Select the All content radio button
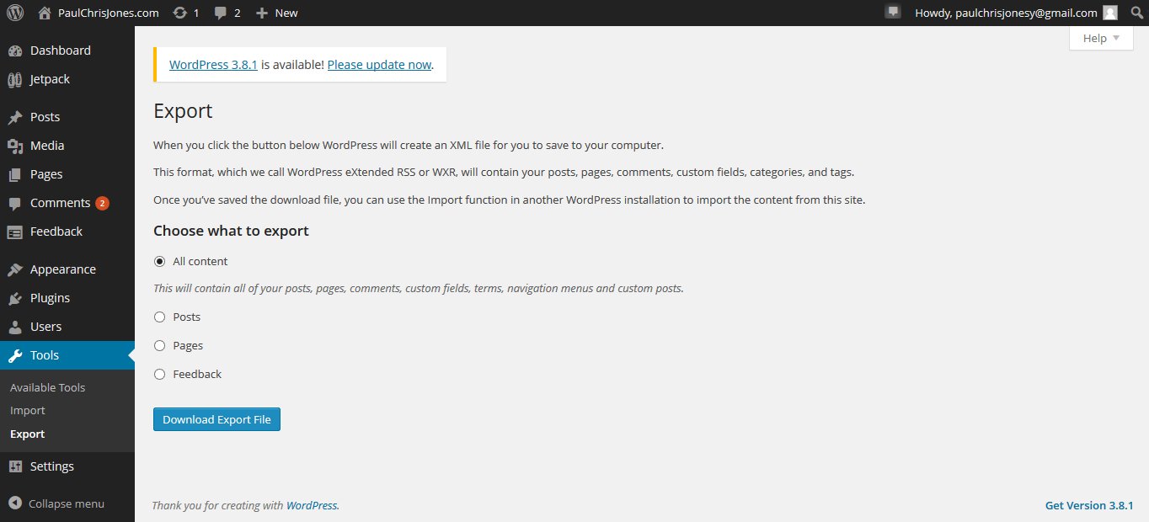Image resolution: width=1149 pixels, height=522 pixels. (159, 261)
